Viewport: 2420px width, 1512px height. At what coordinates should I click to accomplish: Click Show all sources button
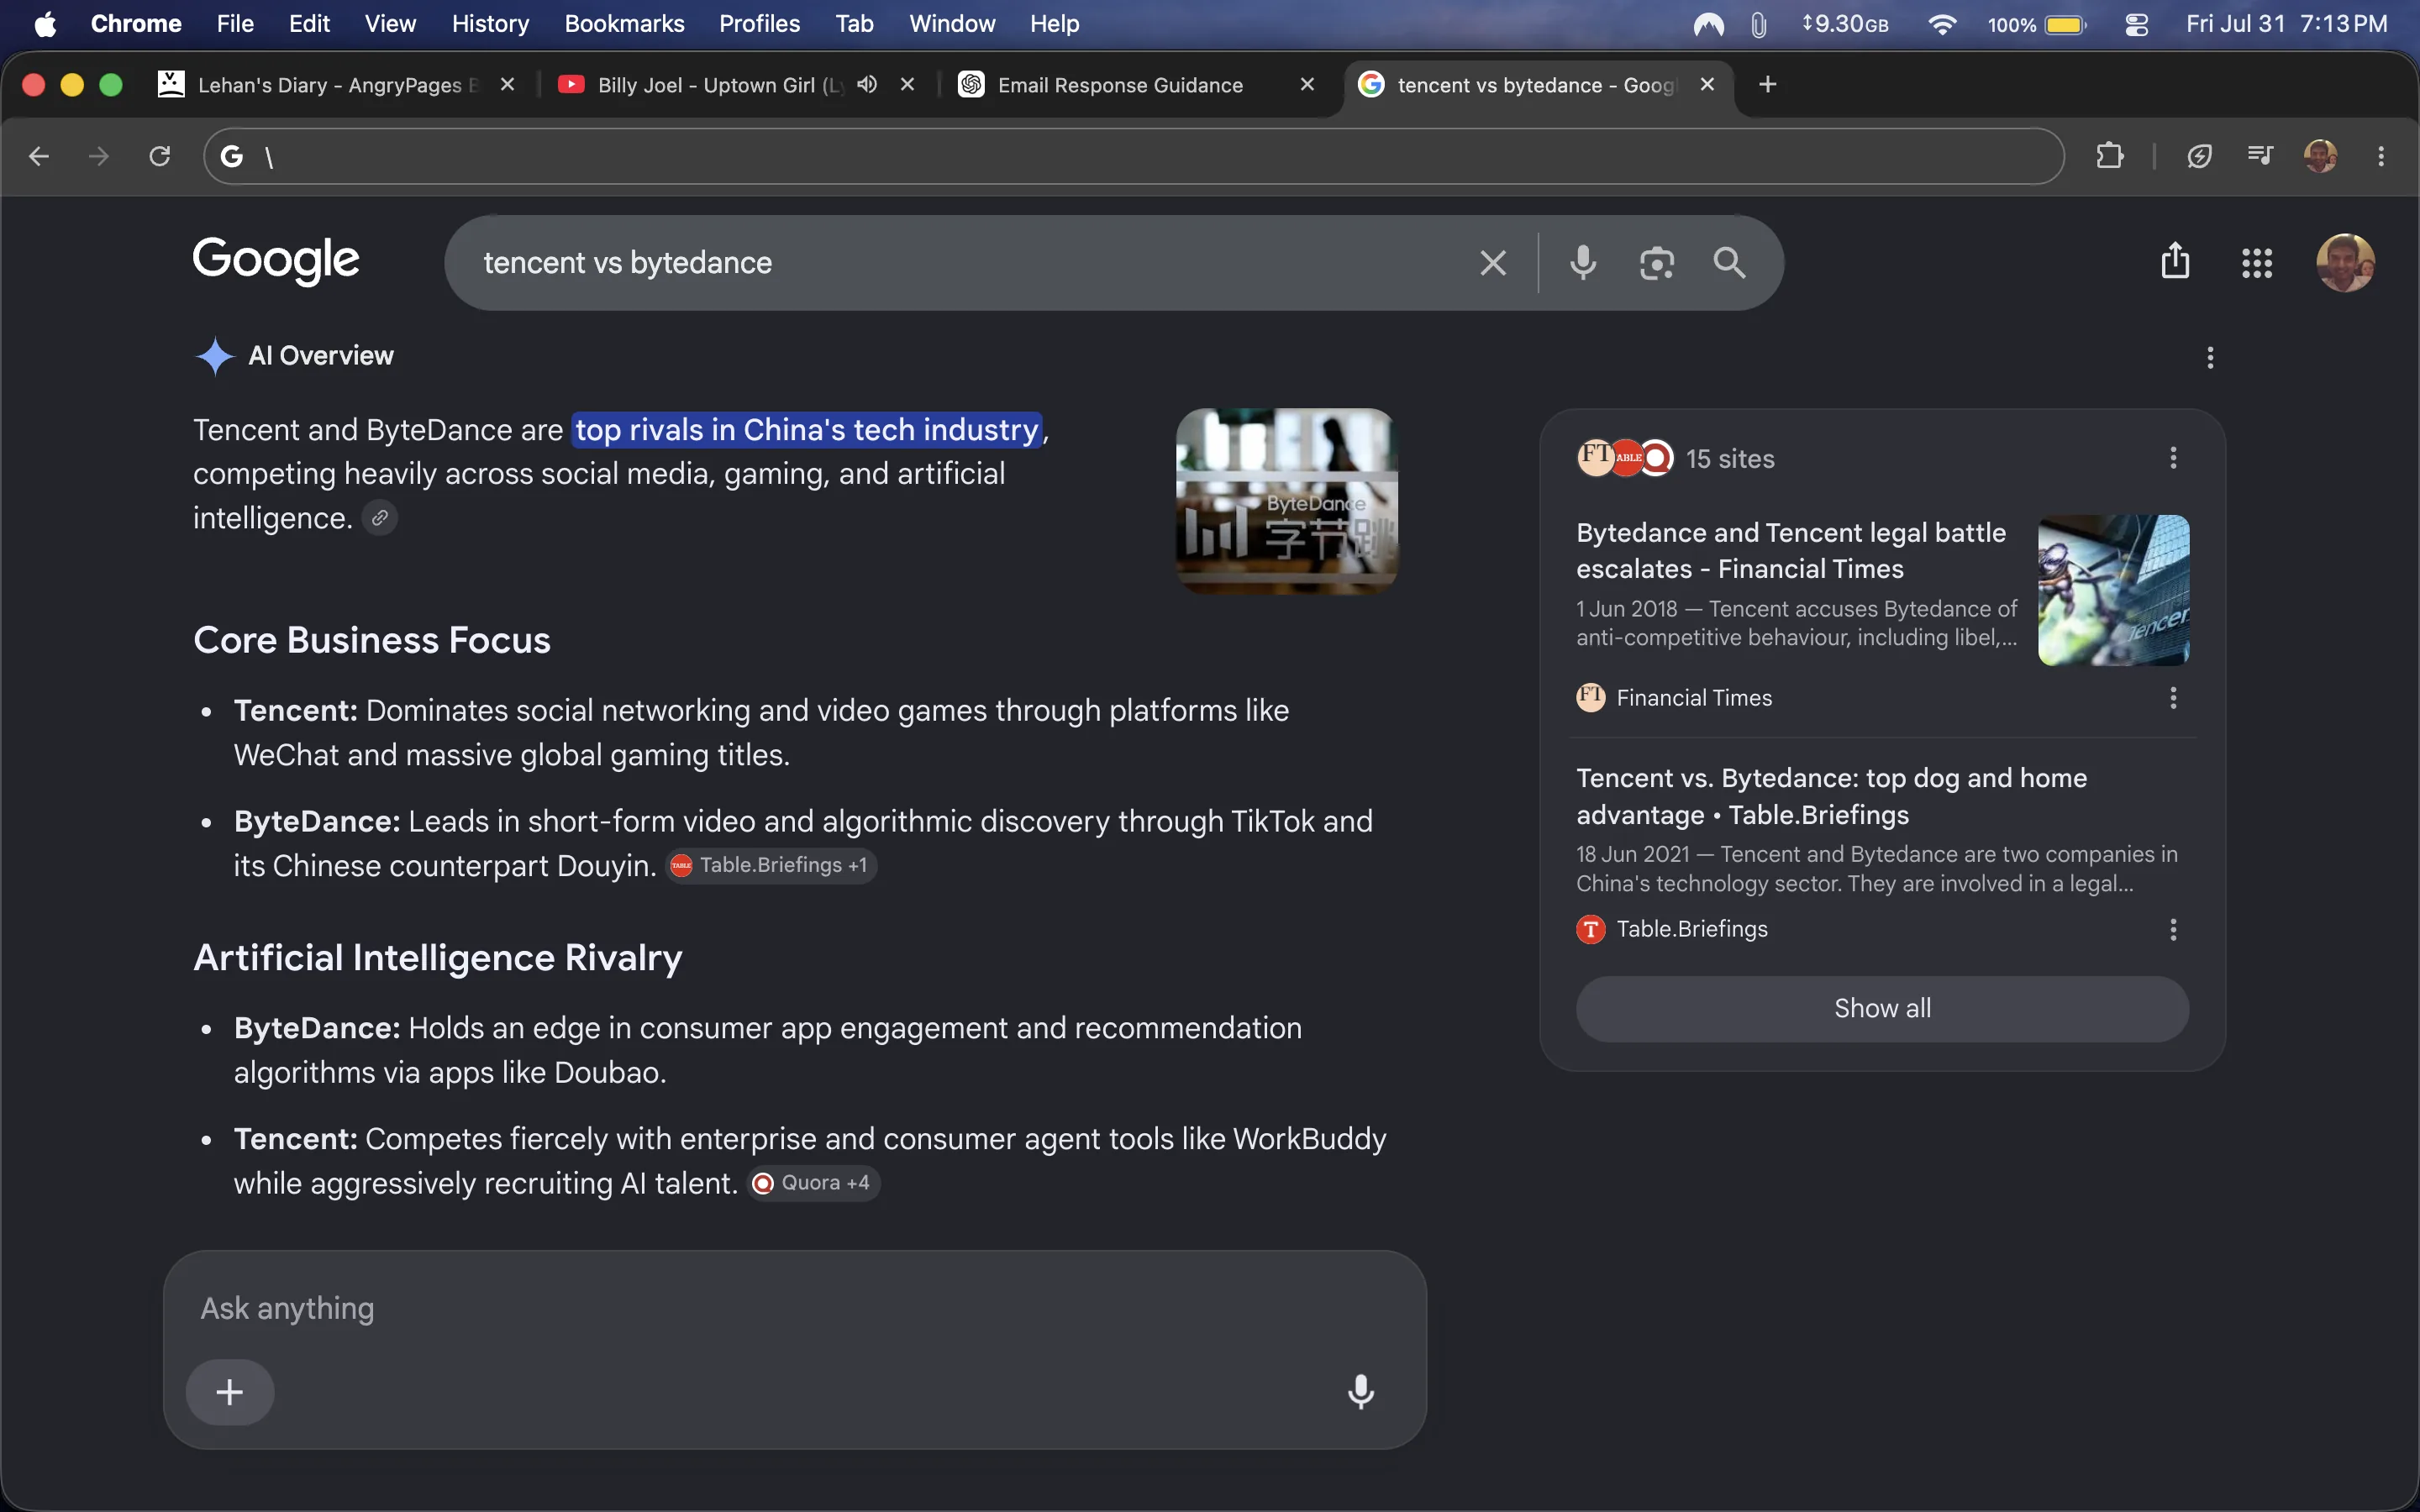click(x=1882, y=1008)
